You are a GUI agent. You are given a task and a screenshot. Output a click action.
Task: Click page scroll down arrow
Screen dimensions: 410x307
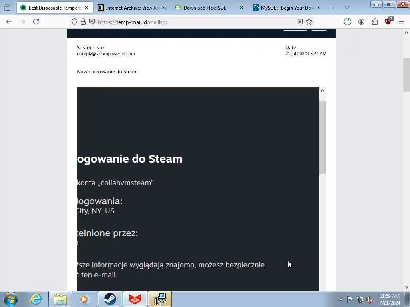point(406,287)
